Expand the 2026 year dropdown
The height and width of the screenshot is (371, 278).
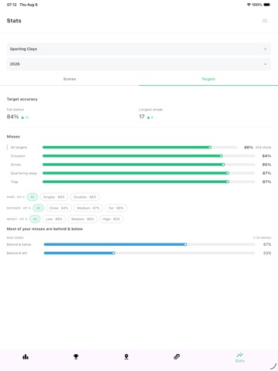point(139,64)
